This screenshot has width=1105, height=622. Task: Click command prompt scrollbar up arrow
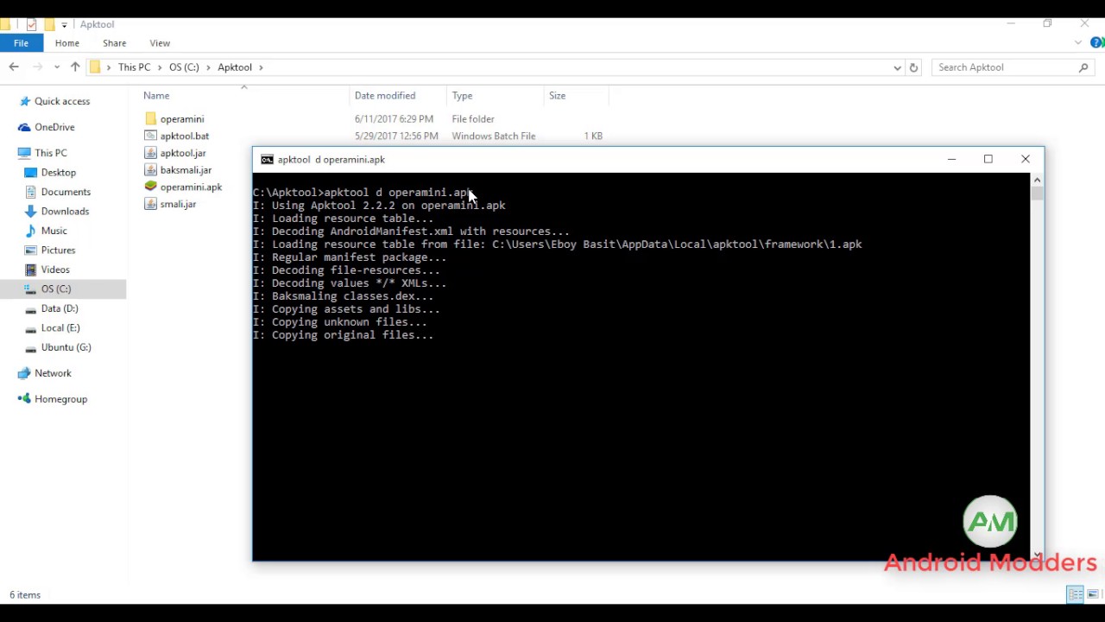(1037, 180)
